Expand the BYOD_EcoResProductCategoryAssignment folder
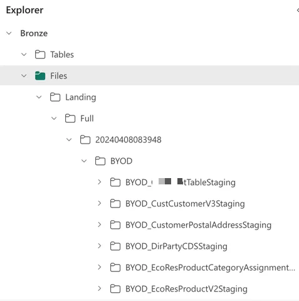This screenshot has width=299, height=301. (x=100, y=267)
